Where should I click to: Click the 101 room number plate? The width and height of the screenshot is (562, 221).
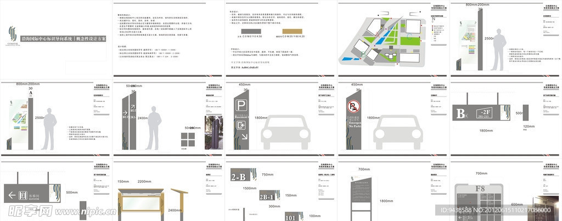[290, 217]
